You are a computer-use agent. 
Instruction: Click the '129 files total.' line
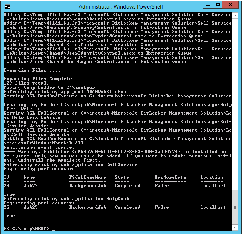[26, 83]
